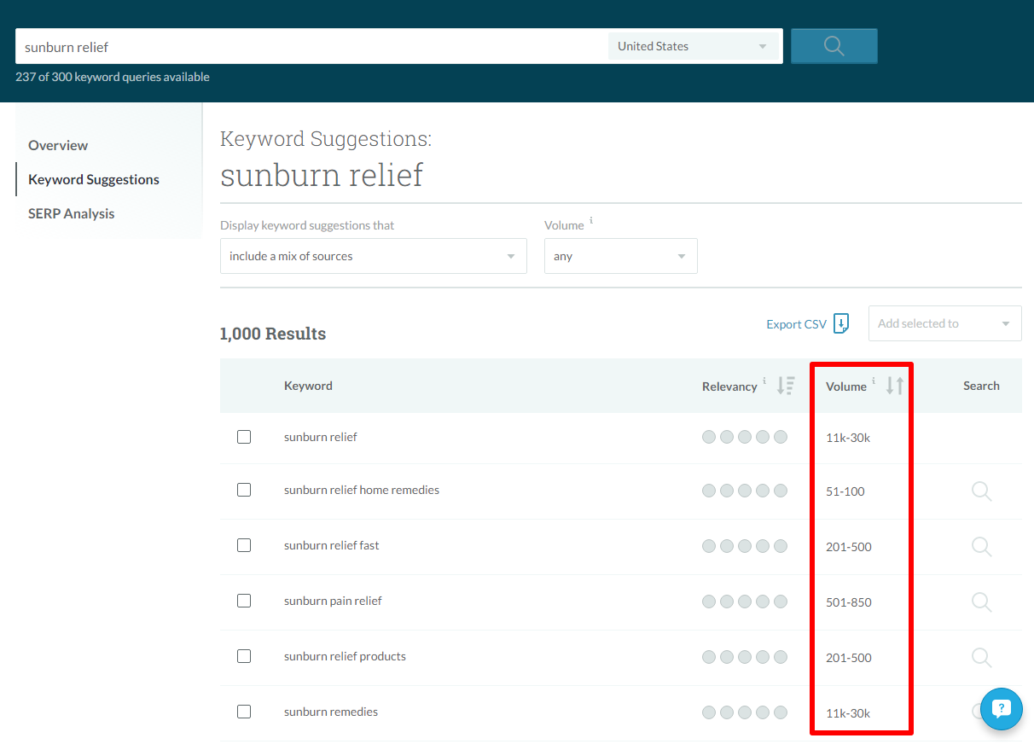Click the '51-100' volume value

click(845, 491)
